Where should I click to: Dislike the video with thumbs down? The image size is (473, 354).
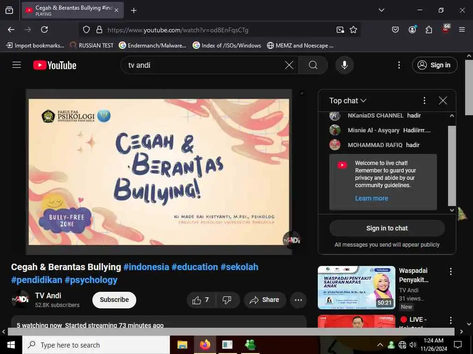(227, 300)
